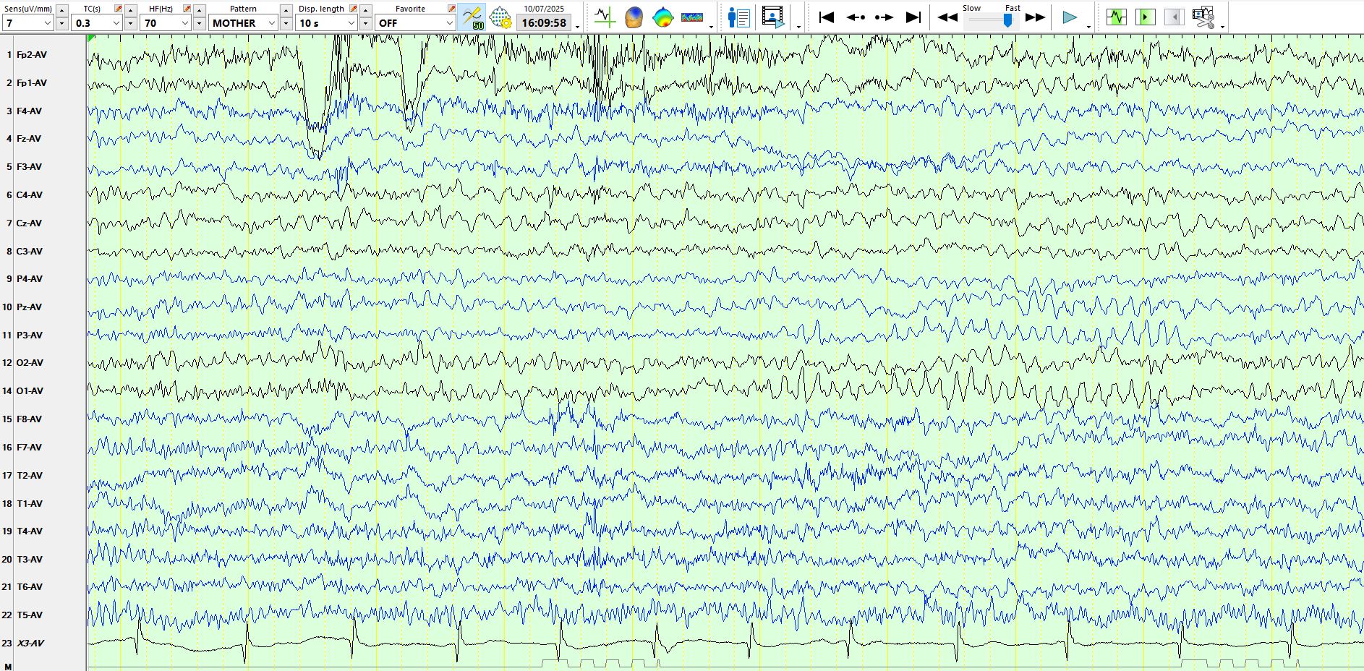
Task: Select the Pz-AV channel label
Action: 29,307
